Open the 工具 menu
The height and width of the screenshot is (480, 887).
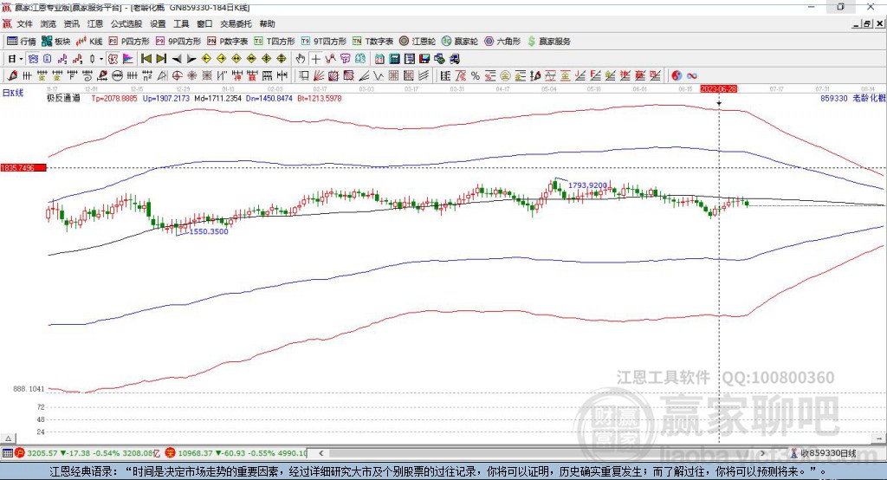point(181,23)
